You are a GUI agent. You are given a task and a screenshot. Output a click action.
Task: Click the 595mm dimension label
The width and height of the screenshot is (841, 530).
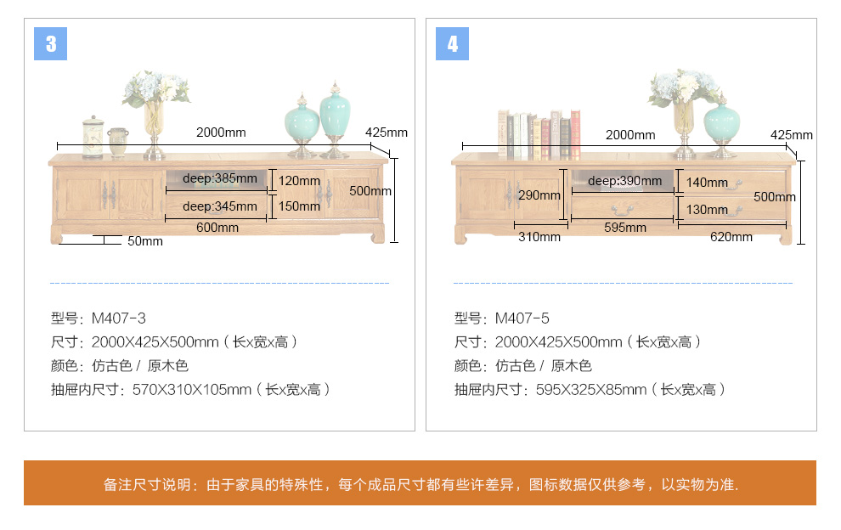tap(625, 228)
